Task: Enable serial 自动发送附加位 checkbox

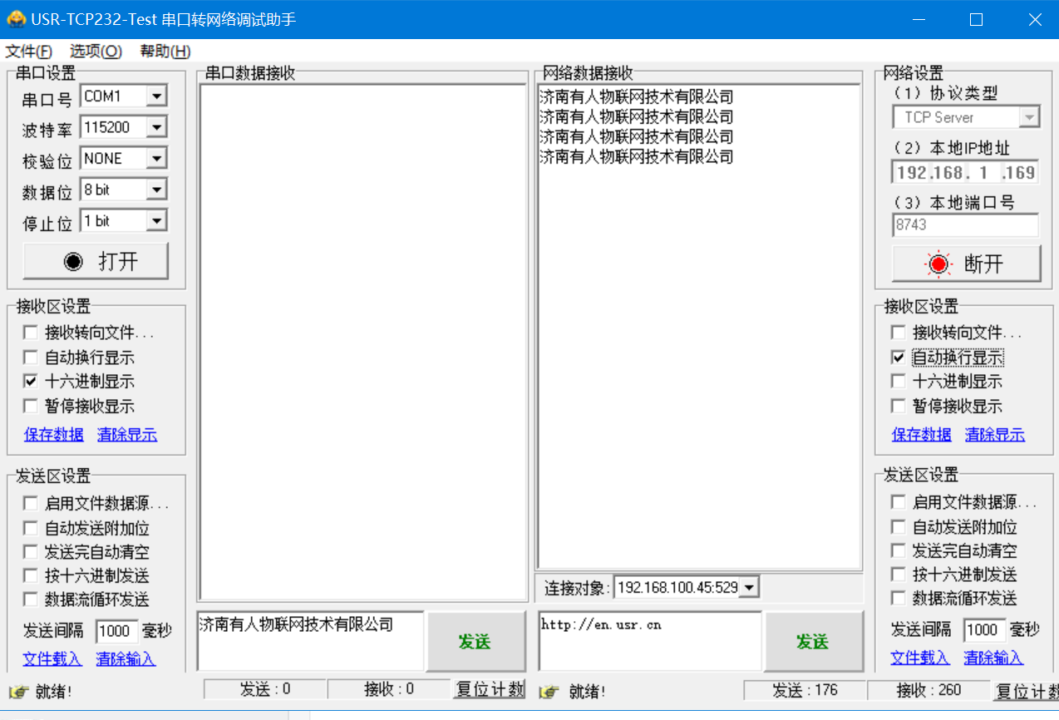Action: [x=31, y=528]
